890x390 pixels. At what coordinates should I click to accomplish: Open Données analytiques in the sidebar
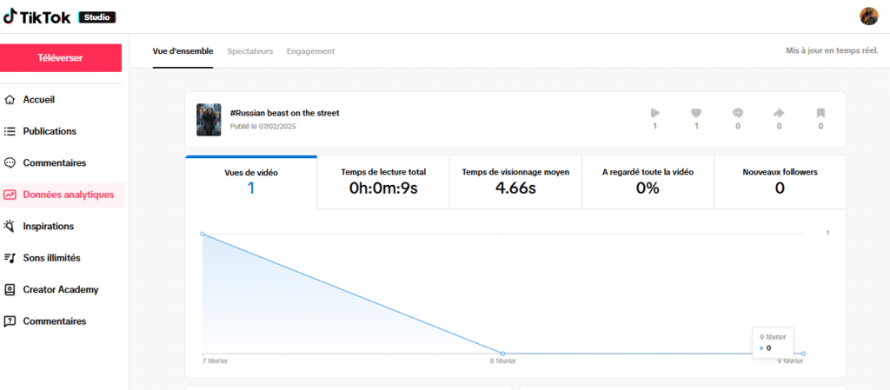coord(68,195)
